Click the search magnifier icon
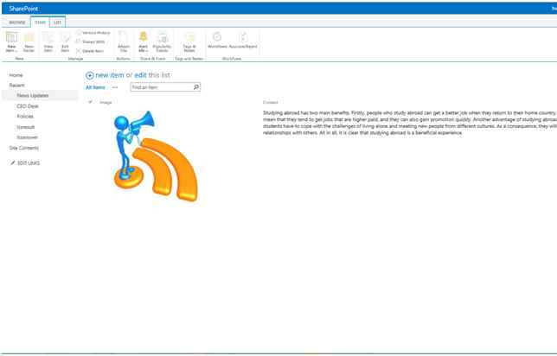557x356 pixels. [x=196, y=87]
